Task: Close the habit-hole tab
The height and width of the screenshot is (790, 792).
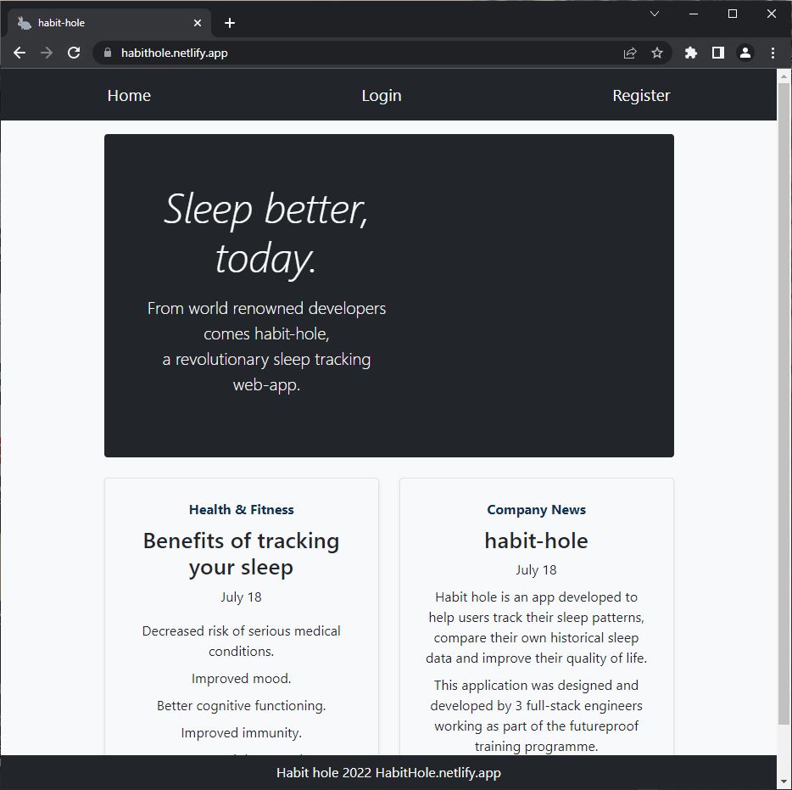Action: point(198,23)
